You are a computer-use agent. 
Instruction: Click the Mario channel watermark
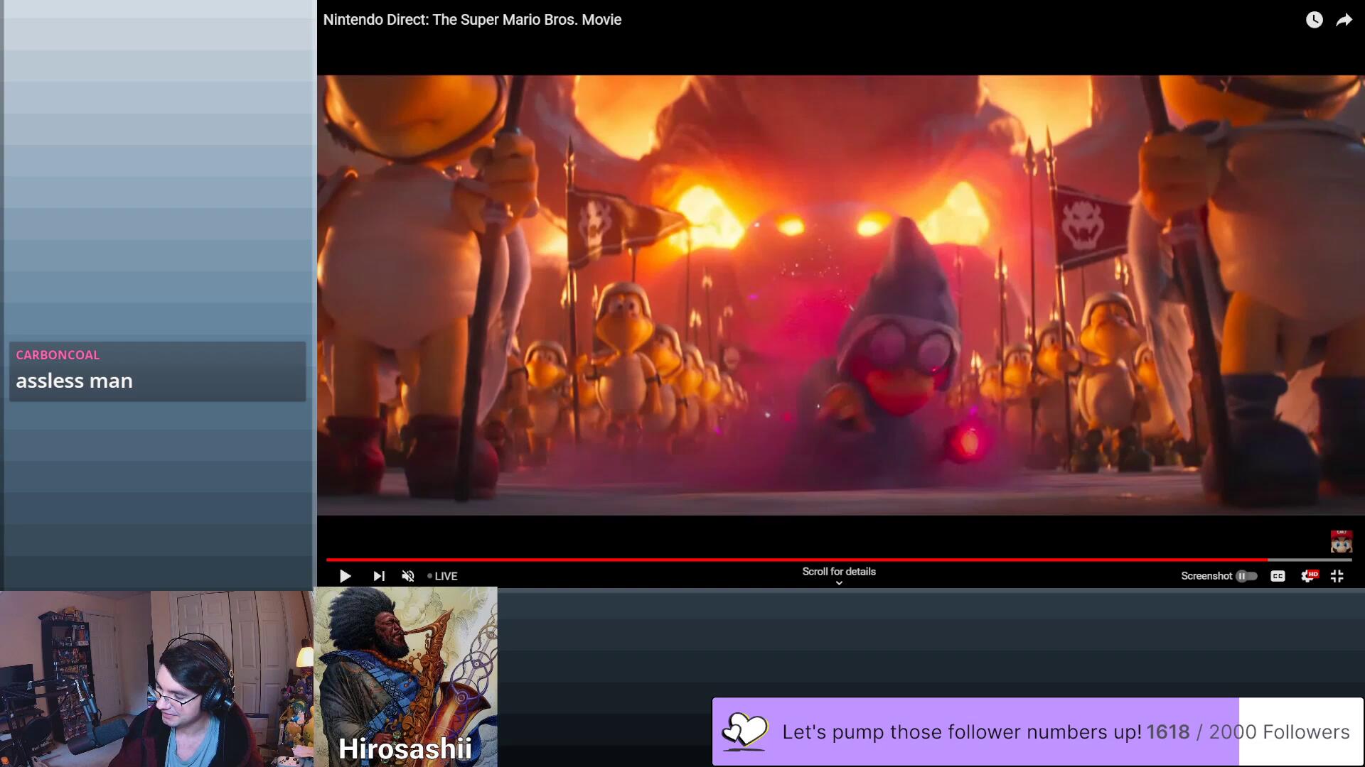tap(1341, 542)
